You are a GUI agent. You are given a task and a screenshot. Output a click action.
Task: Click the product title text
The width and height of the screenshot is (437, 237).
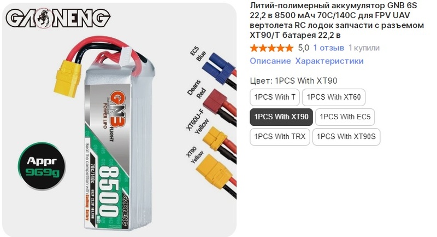pyautogui.click(x=336, y=20)
